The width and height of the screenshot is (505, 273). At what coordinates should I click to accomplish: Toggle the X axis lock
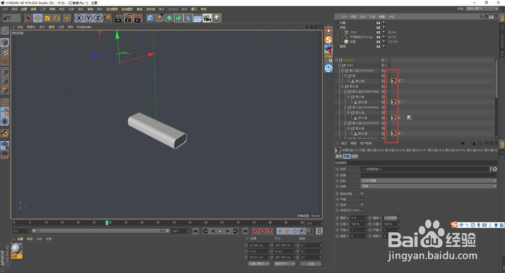point(79,18)
